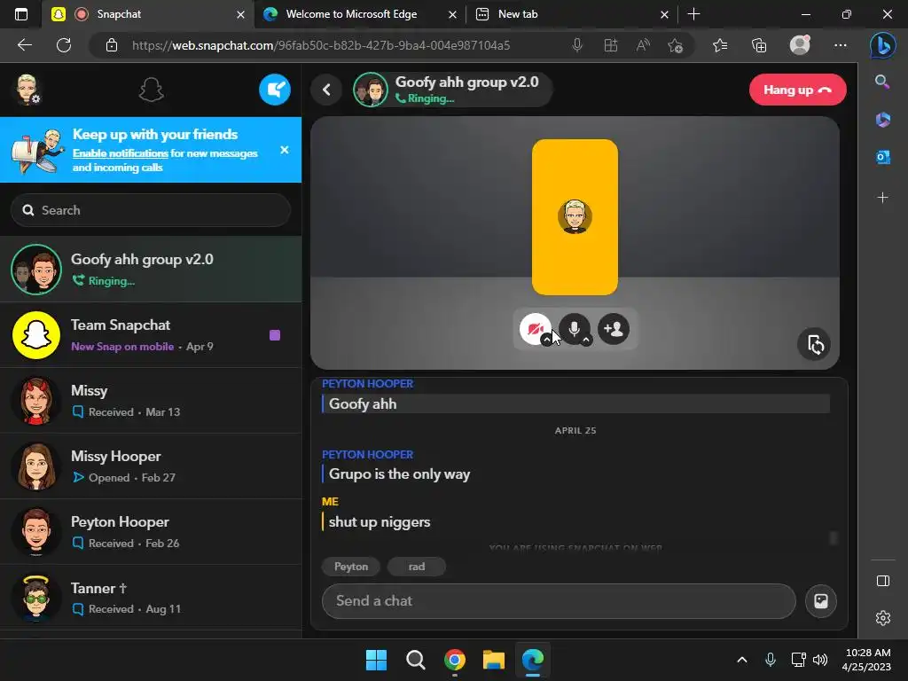This screenshot has width=908, height=681.
Task: Open the media attachment icon beside chat input
Action: pos(820,600)
